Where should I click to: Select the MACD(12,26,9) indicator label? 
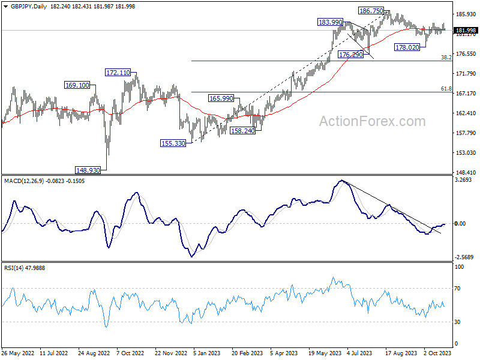[24, 181]
